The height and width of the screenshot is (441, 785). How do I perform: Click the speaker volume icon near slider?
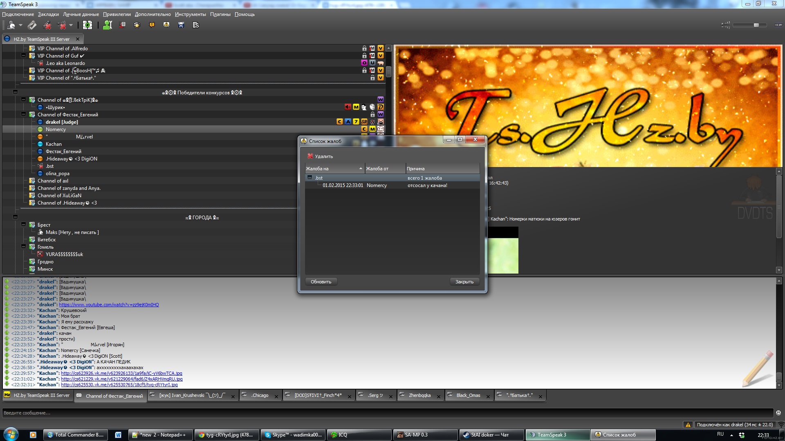[x=725, y=25]
